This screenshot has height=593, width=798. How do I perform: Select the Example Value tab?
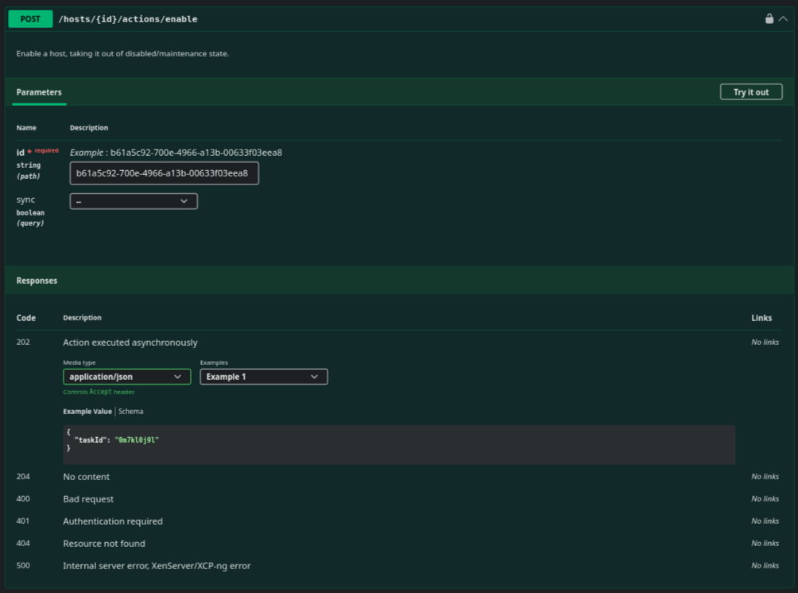click(x=87, y=412)
